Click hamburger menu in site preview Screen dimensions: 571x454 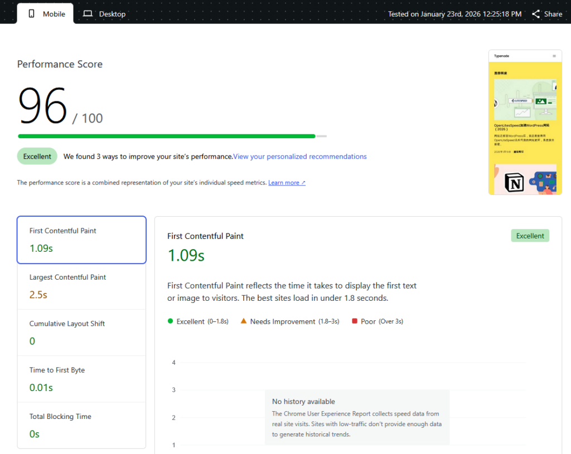coord(554,56)
